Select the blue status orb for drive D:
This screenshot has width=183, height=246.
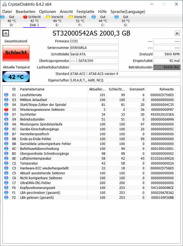[2, 17]
